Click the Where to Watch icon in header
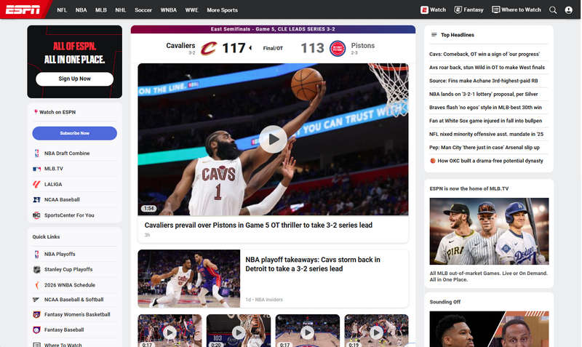This screenshot has height=347, width=582. [x=495, y=9]
